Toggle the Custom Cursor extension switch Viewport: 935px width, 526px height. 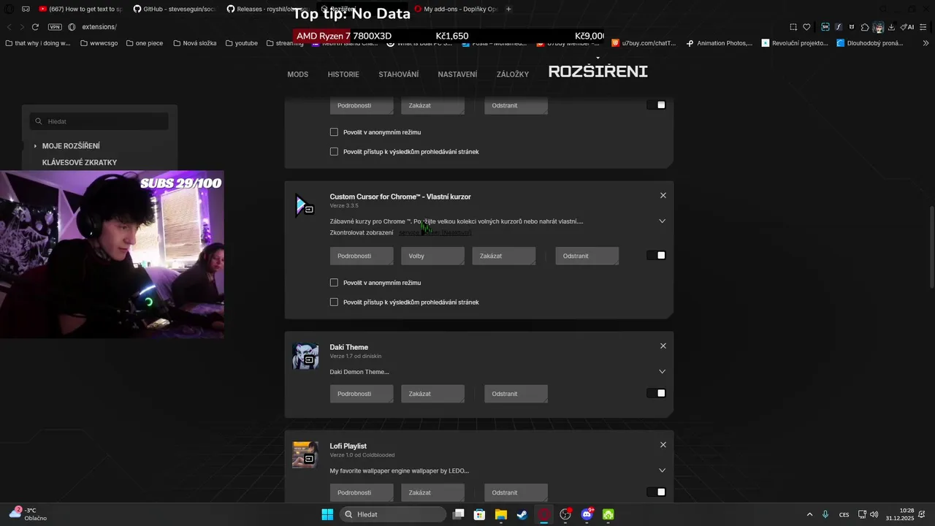[656, 256]
